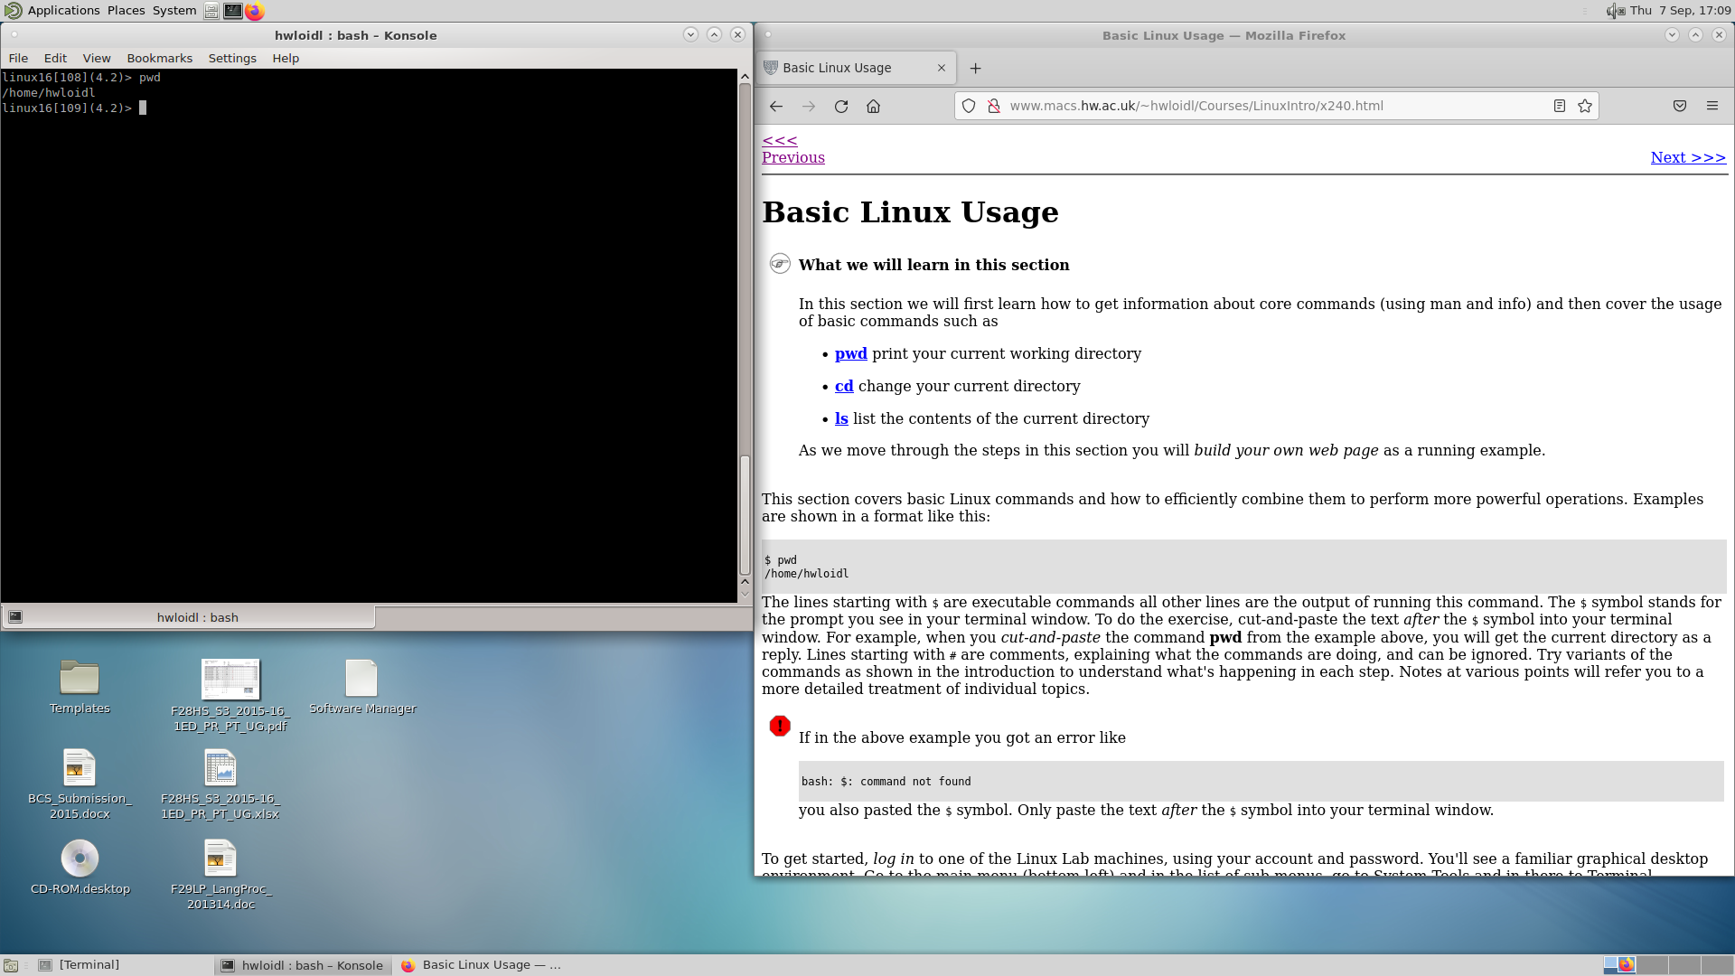Open the System panel menu
This screenshot has height=976, width=1735.
coord(173,10)
